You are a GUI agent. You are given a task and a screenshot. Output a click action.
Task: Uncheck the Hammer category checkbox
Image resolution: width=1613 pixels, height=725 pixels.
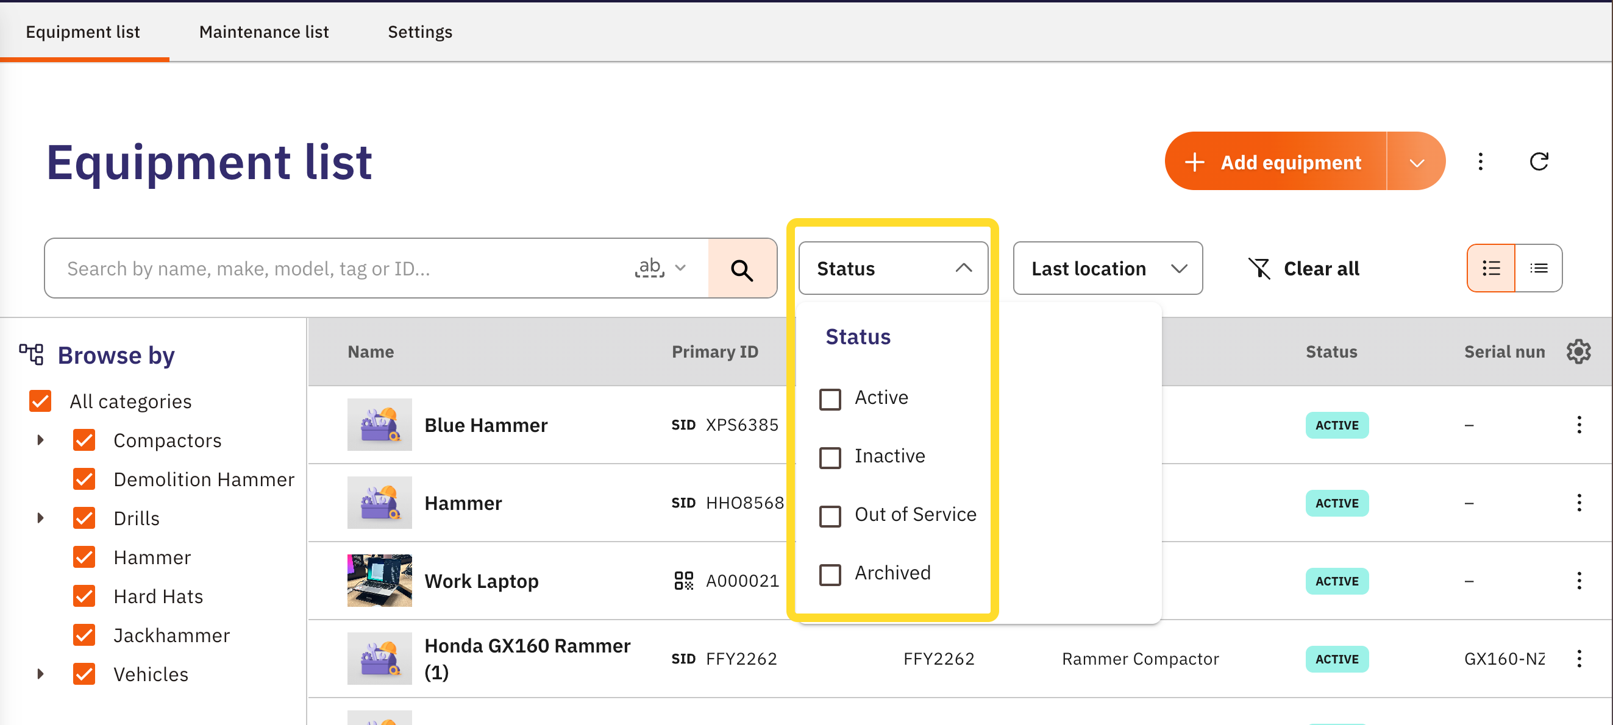[x=84, y=557]
